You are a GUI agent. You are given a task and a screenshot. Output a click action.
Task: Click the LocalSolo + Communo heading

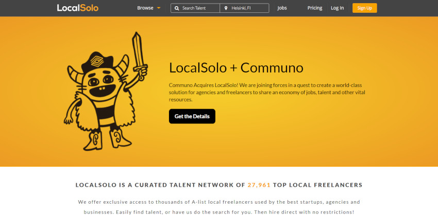236,68
